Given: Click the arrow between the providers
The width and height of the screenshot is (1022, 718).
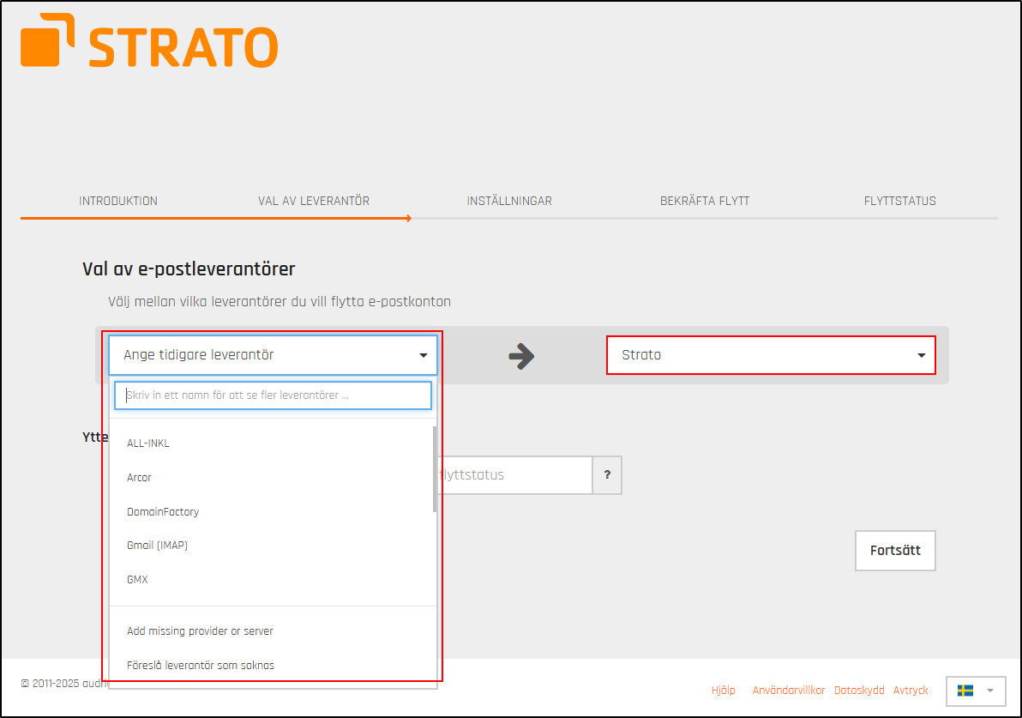Looking at the screenshot, I should [521, 356].
